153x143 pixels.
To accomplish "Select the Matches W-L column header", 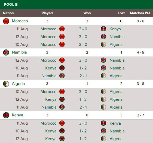I will pos(141,13).
